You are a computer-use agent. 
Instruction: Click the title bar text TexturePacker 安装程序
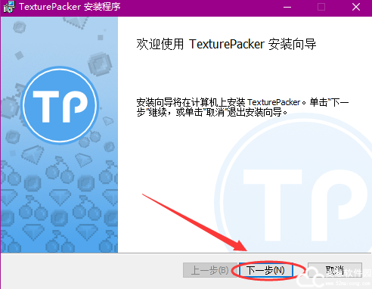tap(70, 7)
